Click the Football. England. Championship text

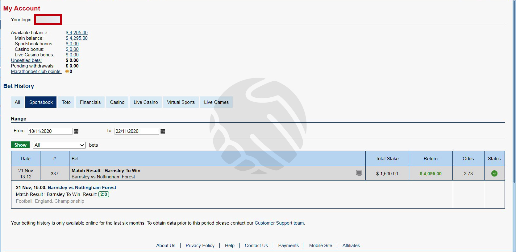[50, 201]
